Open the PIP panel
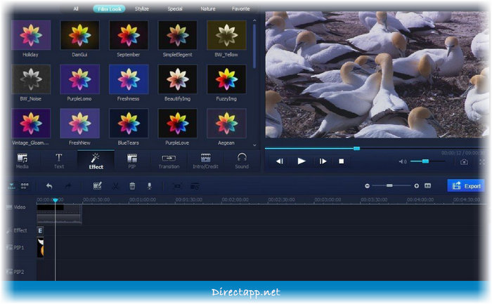 [x=132, y=161]
